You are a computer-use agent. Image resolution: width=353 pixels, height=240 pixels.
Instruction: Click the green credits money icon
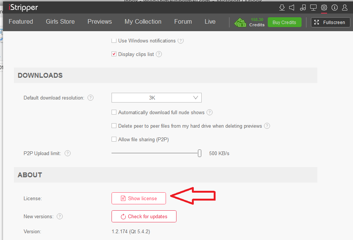[240, 23]
